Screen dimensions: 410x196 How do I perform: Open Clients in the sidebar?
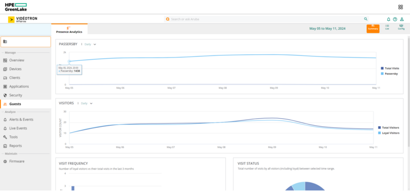pyautogui.click(x=14, y=78)
